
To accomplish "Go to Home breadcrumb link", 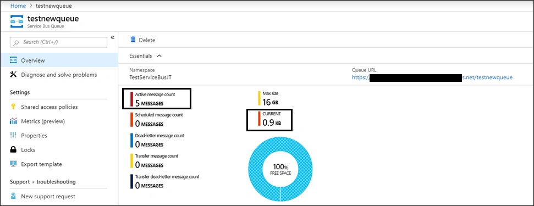I will (x=18, y=6).
